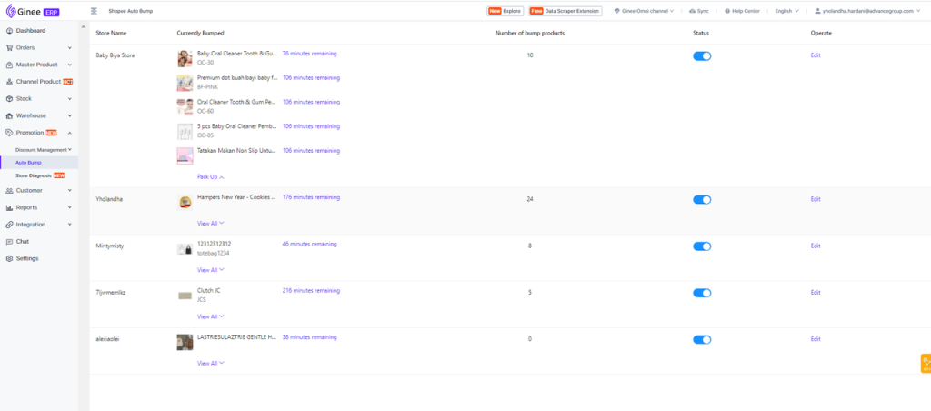Disable the 7ijwmemlkz store status switch
The width and height of the screenshot is (931, 411).
click(702, 293)
